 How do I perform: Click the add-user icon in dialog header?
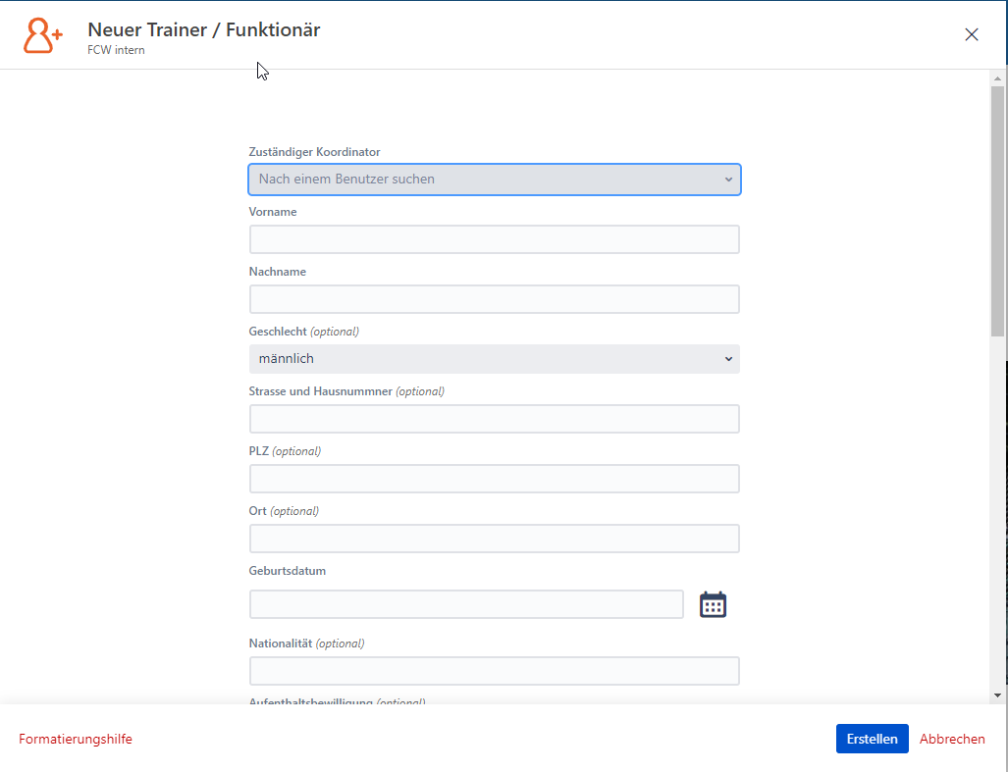[x=42, y=35]
